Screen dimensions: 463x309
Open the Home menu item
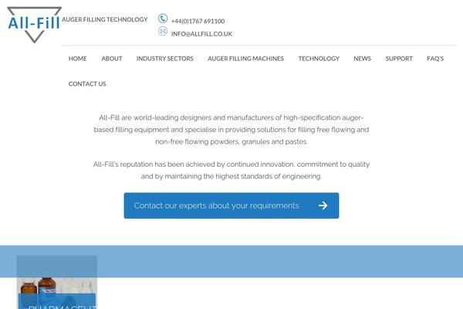coord(78,59)
